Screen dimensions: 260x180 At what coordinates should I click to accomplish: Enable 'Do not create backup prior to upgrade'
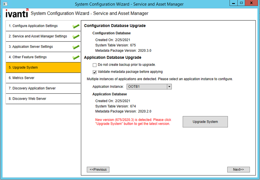point(94,65)
